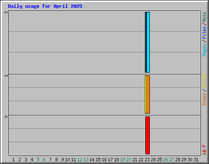Image resolution: width=209 pixels, height=164 pixels.
Task: Click day label '28' on the x-axis
Action: 178,159
